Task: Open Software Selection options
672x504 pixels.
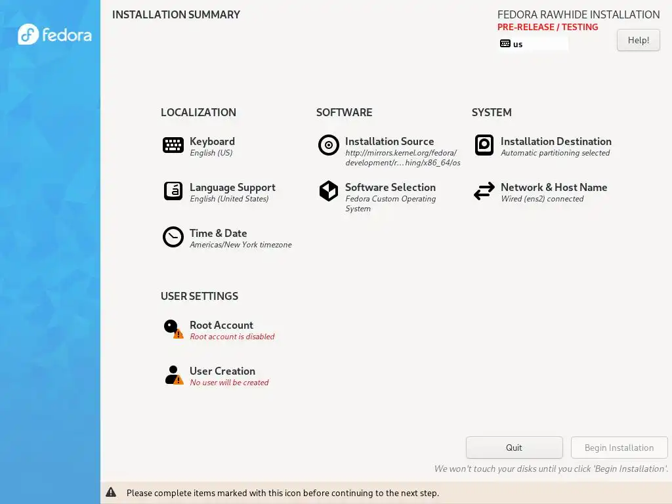Action: pos(390,187)
